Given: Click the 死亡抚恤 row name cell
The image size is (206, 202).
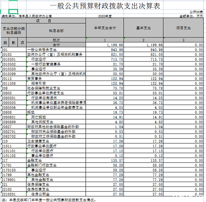Looking at the screenshot, I should point(56,117).
